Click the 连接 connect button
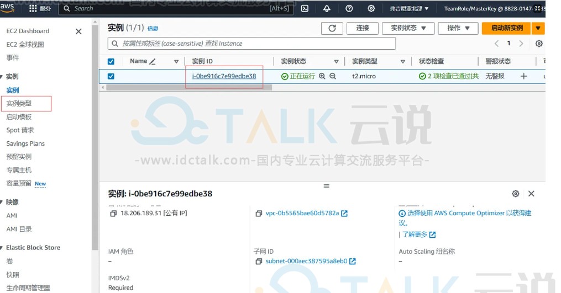Image resolution: width=561 pixels, height=293 pixels. pos(363,28)
